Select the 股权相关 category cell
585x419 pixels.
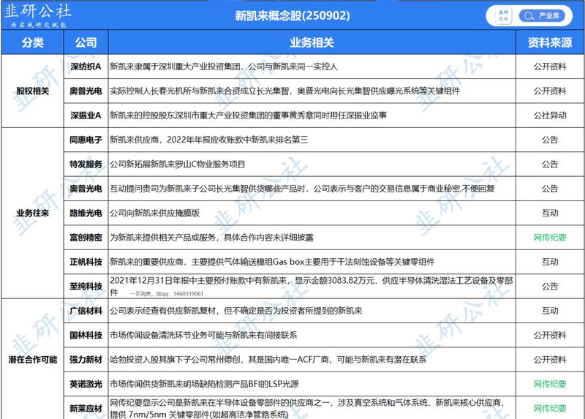(x=32, y=91)
